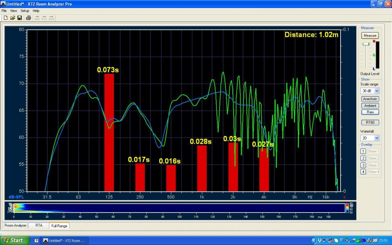The width and height of the screenshot is (392, 245).
Task: Click the 0.073s RT60 bar at 125 Hz
Action: coord(109,133)
